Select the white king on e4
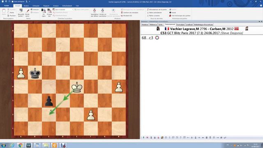263x148 pixels. tap(77, 87)
